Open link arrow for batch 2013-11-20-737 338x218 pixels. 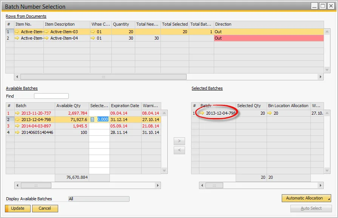click(17, 113)
